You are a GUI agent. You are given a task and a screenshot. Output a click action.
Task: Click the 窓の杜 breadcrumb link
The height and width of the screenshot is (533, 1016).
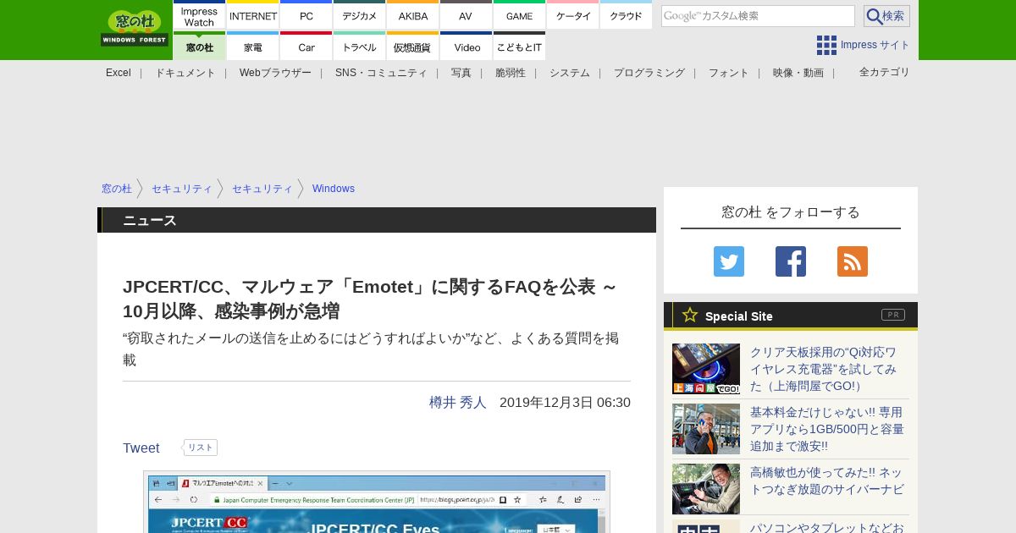coord(117,189)
